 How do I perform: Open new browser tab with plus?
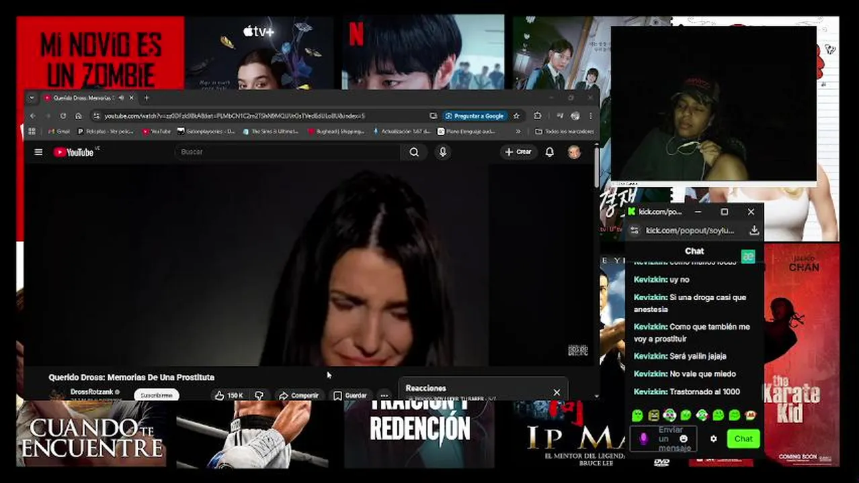146,98
